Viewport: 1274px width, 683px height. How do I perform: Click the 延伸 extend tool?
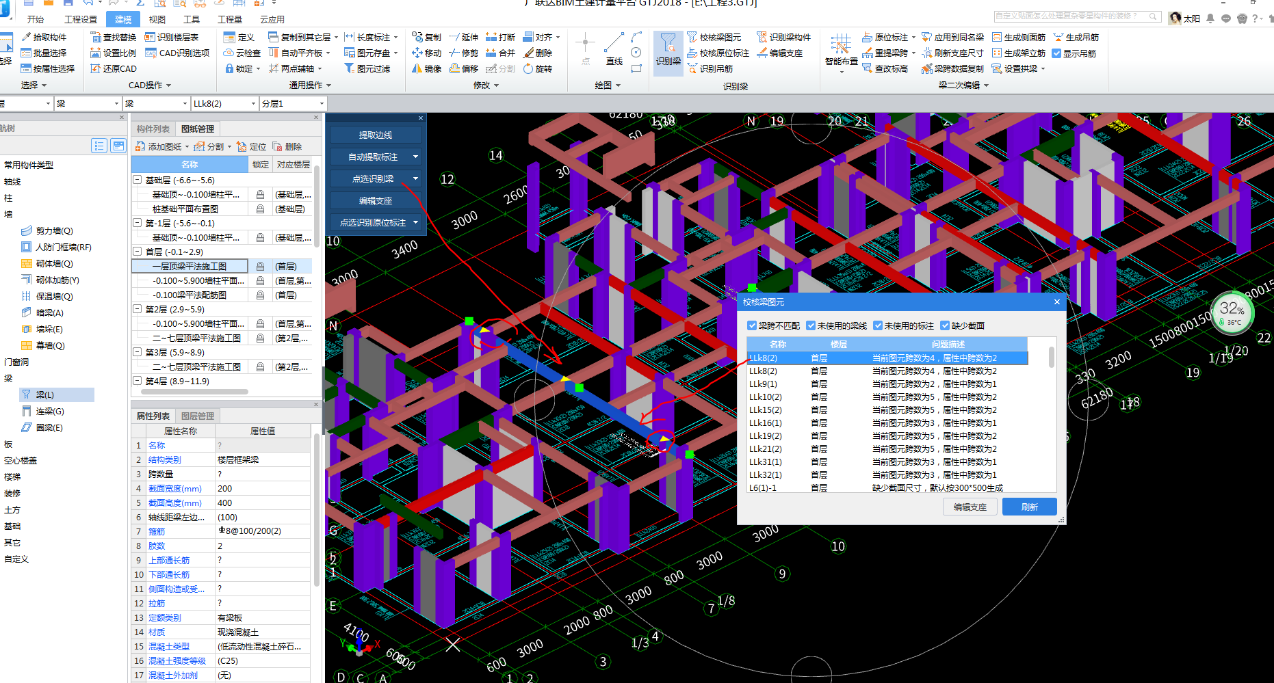click(x=464, y=37)
